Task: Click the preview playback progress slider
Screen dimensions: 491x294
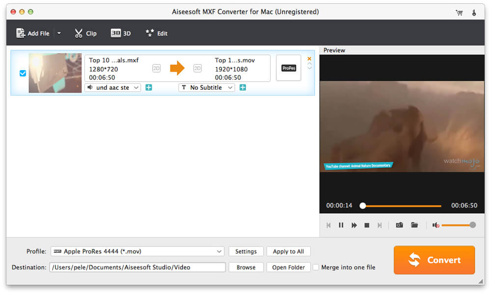Action: [x=402, y=206]
